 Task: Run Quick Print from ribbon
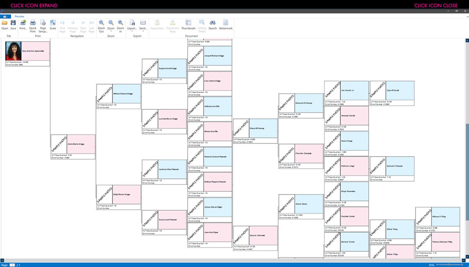pos(33,26)
